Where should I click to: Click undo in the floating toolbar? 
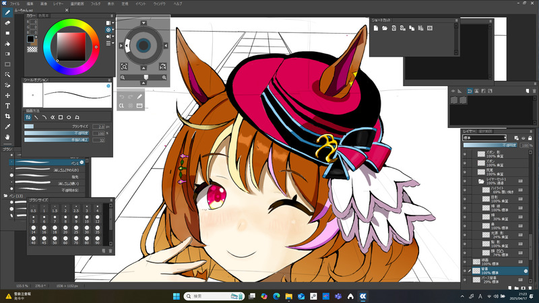point(122,97)
